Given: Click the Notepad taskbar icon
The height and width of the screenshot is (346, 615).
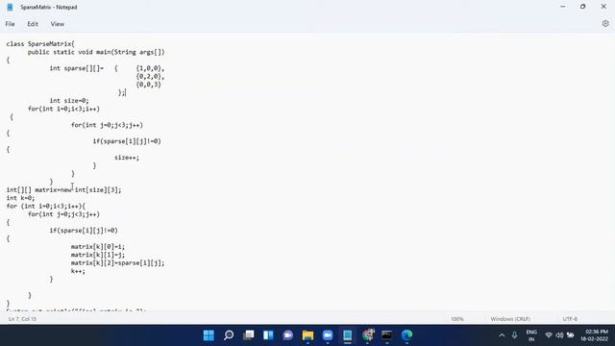Looking at the screenshot, I should tap(348, 335).
